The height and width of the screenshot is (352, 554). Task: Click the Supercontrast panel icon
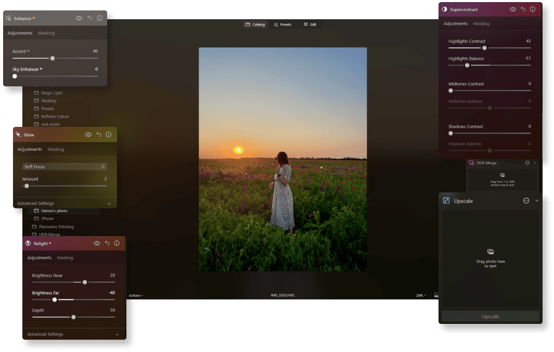[444, 9]
